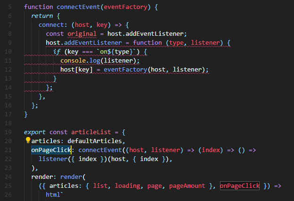Click the return keyword on line 6
Viewport: 294px width, 201px height.
[42, 16]
